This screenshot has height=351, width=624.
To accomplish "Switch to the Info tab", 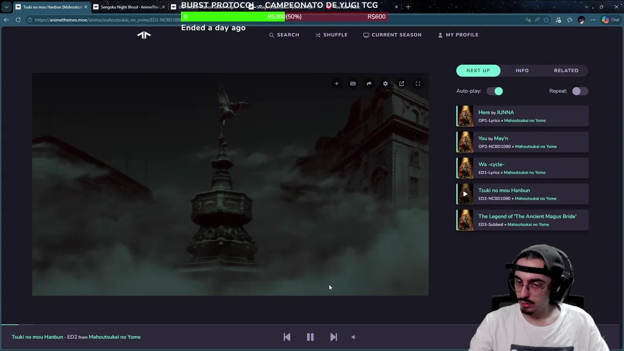I will [522, 70].
